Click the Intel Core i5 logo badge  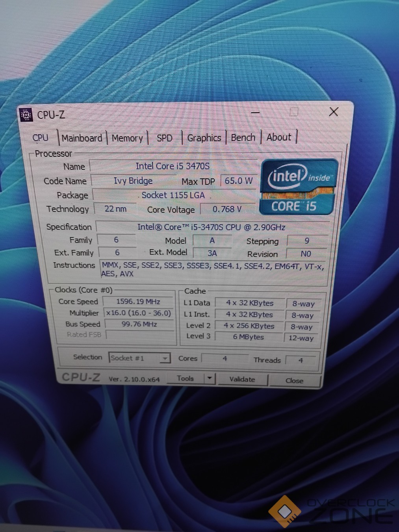click(x=299, y=187)
